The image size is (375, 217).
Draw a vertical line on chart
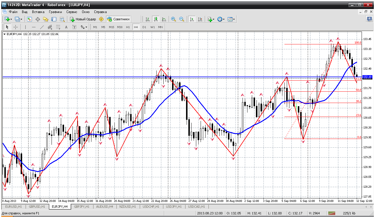tap(25, 27)
